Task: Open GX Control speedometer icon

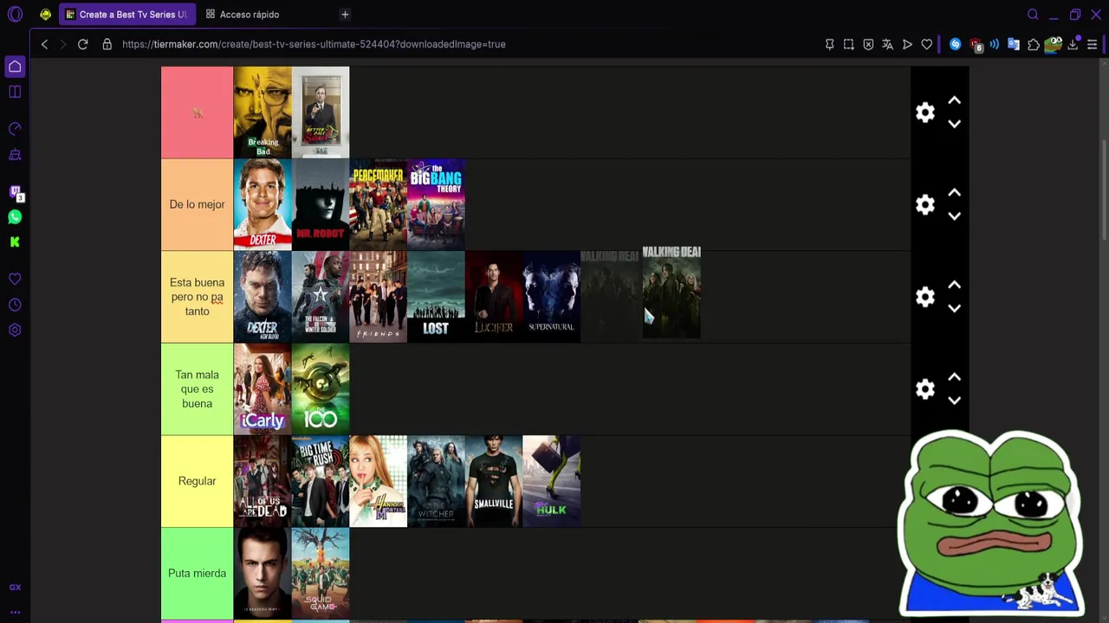Action: [x=15, y=129]
